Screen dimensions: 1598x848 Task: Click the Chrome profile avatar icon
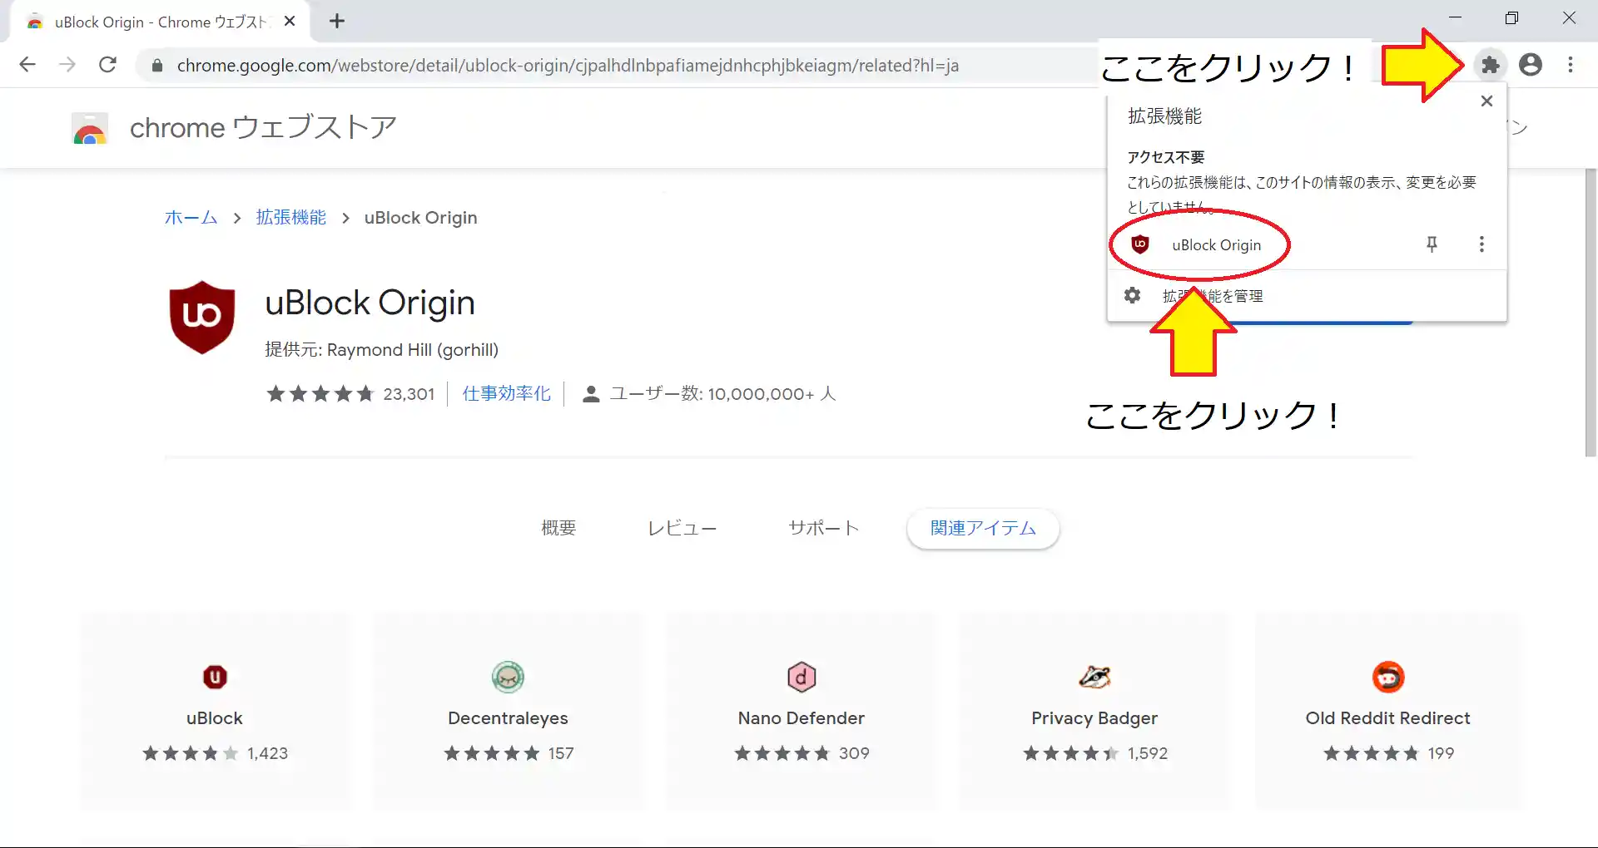1531,65
